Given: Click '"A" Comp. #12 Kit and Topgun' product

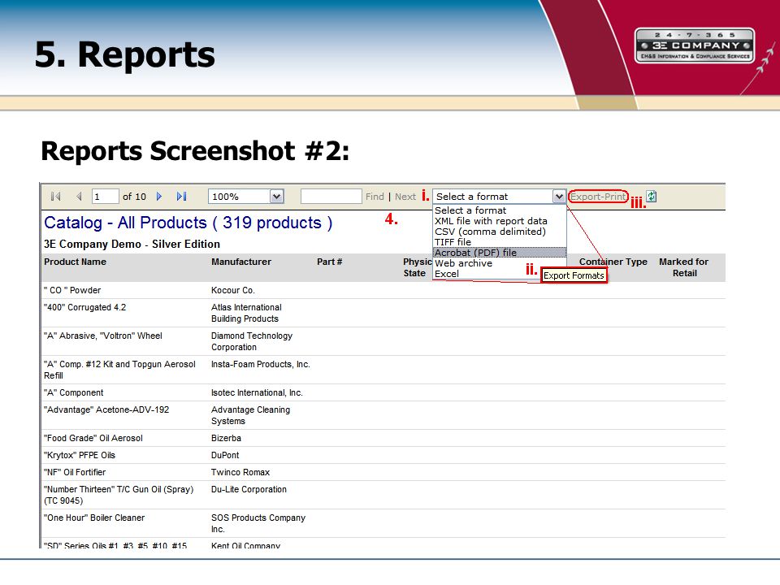Looking at the screenshot, I should (120, 370).
